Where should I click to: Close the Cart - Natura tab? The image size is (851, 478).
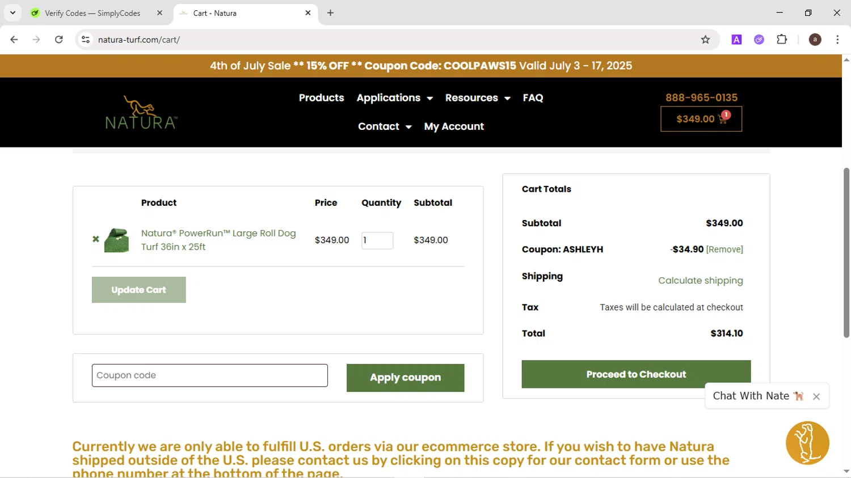[308, 12]
